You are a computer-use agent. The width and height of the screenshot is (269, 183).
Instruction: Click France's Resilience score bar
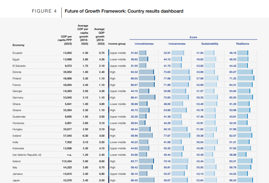click(244, 85)
